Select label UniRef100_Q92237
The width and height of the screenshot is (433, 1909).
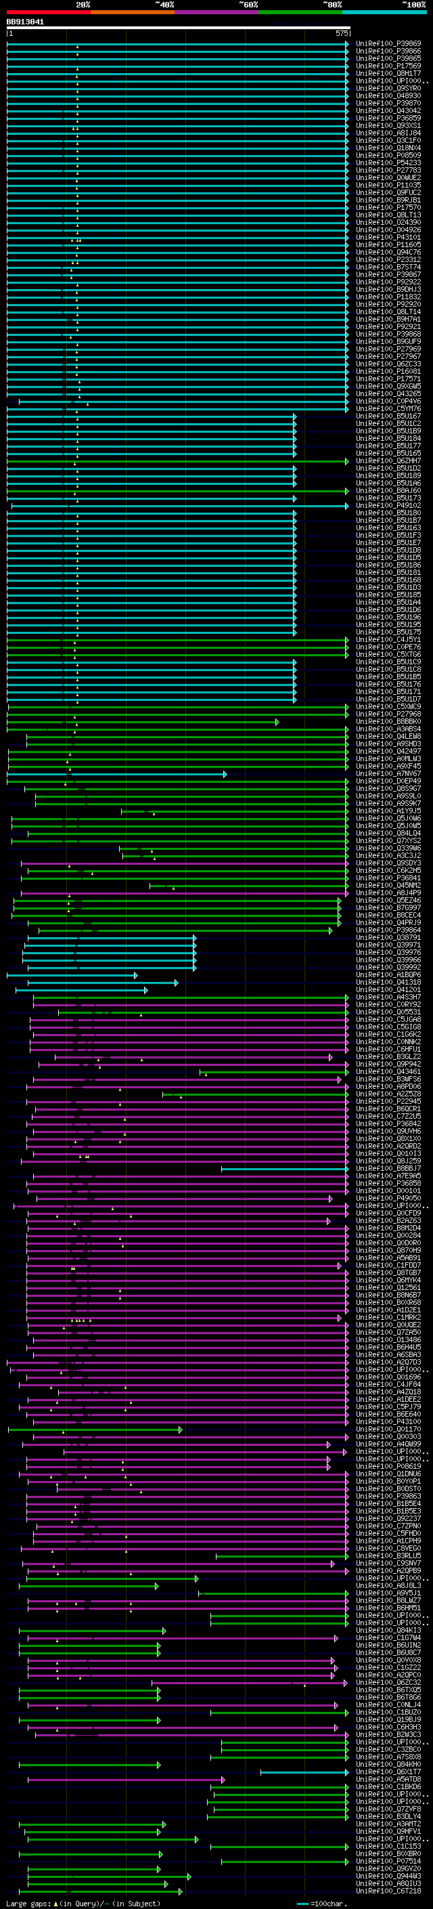tap(388, 1518)
